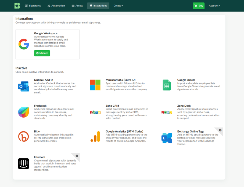
Task: Open the Exchange Online Tags title
Action: (191, 132)
